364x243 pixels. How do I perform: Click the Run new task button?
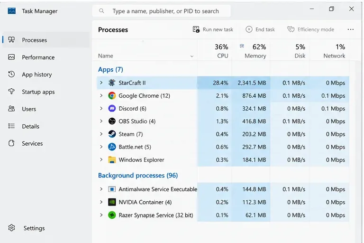[213, 29]
